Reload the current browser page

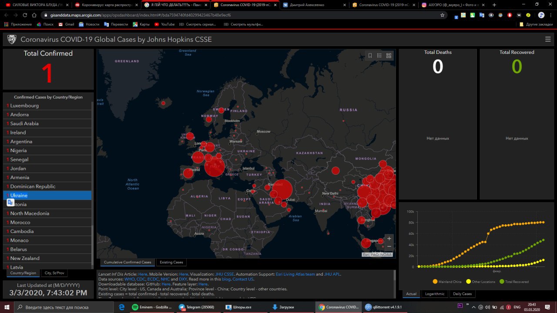[25, 15]
